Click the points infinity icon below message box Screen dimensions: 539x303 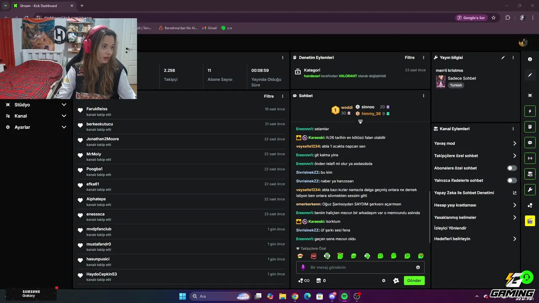point(304,281)
